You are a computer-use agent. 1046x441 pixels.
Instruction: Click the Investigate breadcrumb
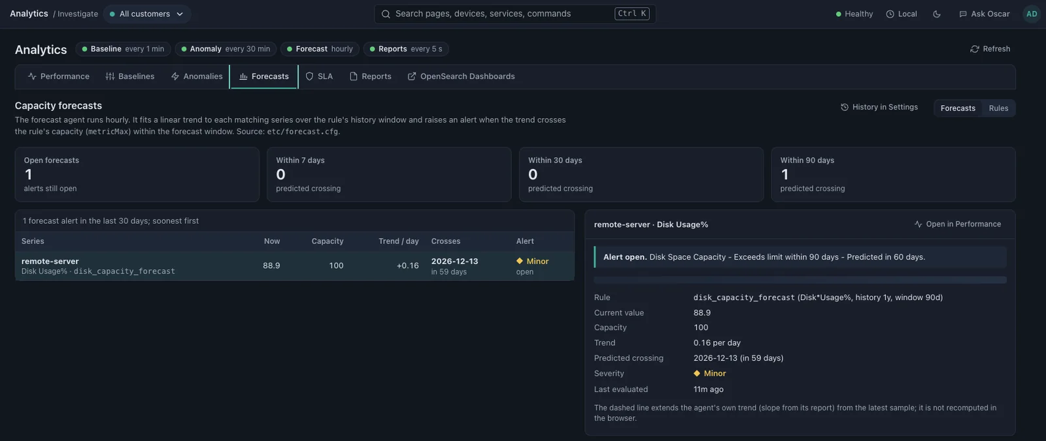pos(78,14)
